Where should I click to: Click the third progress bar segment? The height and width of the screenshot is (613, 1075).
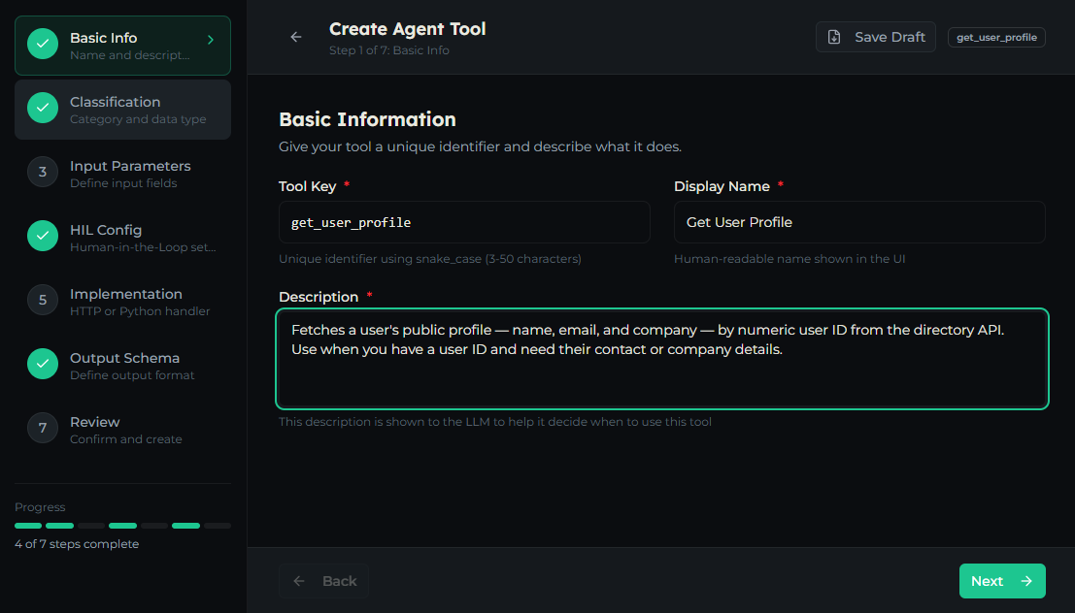pos(91,526)
